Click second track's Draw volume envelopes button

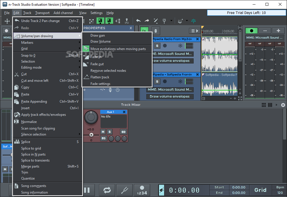click(x=170, y=96)
